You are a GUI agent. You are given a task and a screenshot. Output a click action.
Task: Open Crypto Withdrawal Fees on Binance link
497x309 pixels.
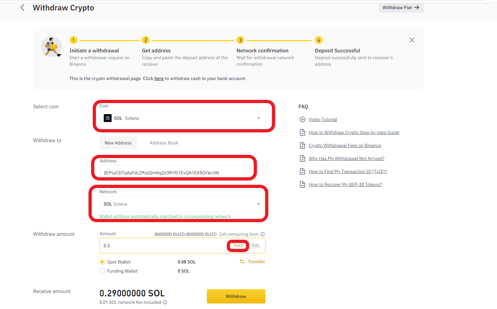345,145
